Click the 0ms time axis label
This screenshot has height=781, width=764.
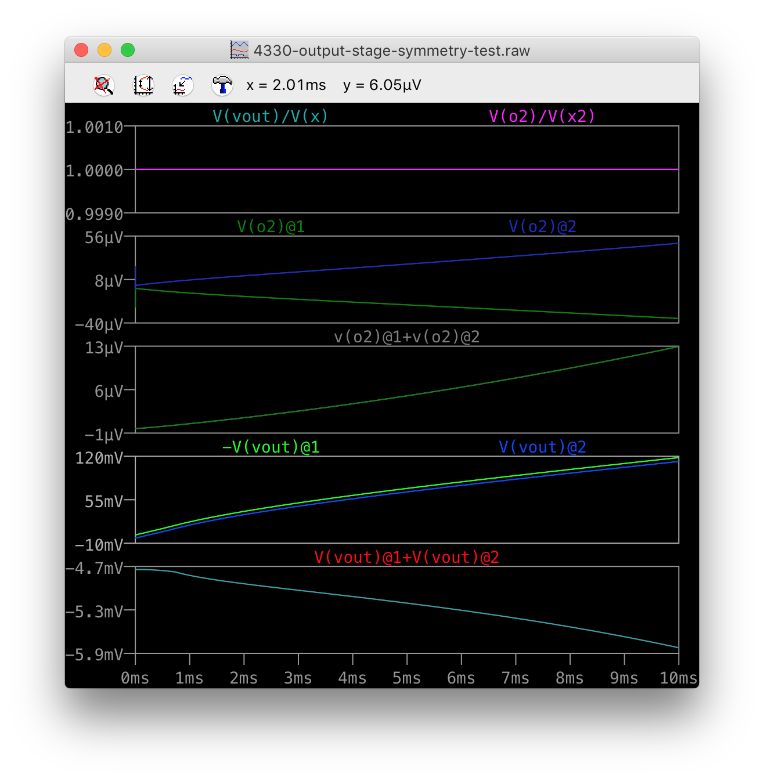click(135, 678)
